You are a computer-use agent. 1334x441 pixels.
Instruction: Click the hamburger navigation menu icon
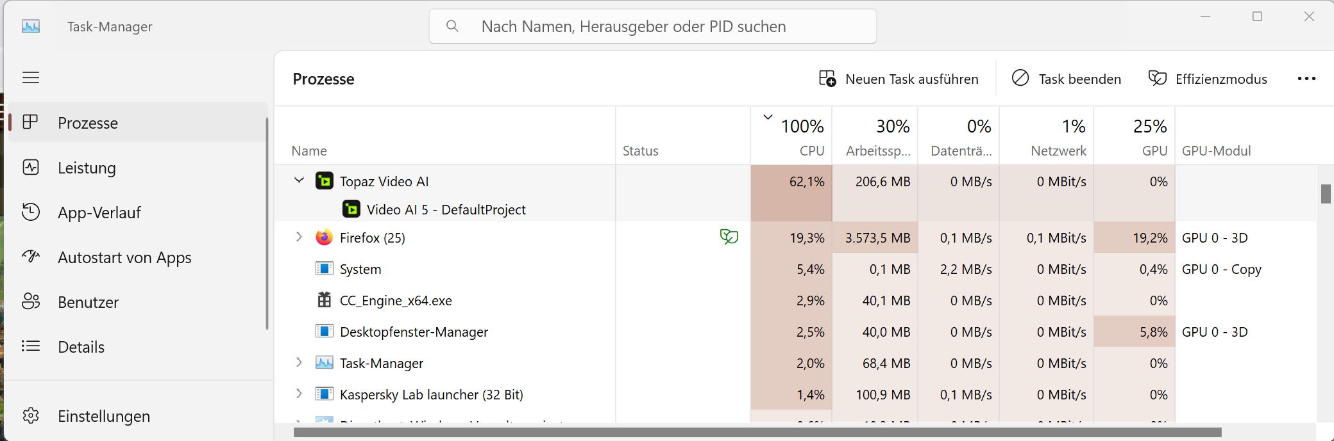click(31, 78)
